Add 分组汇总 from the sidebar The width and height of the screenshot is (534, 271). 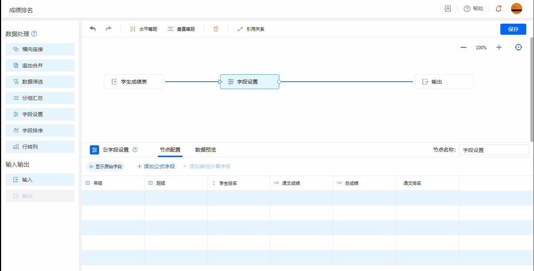pyautogui.click(x=40, y=98)
